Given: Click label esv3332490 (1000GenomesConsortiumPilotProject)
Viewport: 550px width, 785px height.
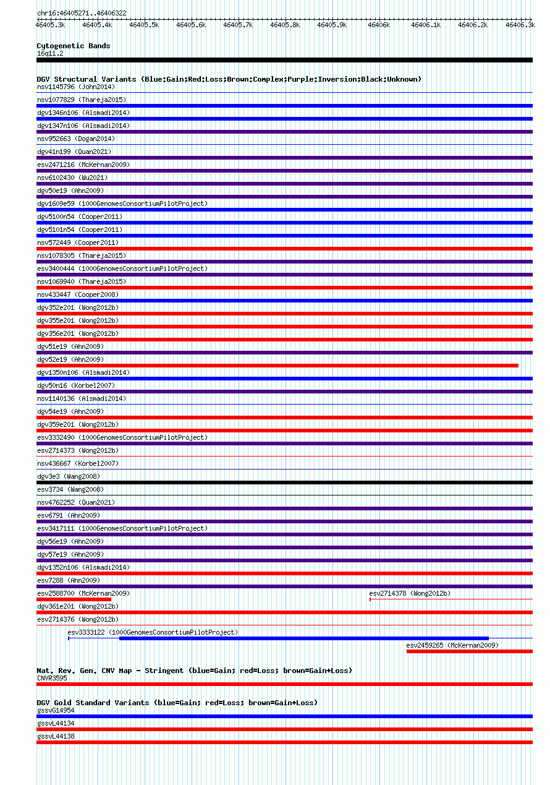Looking at the screenshot, I should pyautogui.click(x=122, y=437).
